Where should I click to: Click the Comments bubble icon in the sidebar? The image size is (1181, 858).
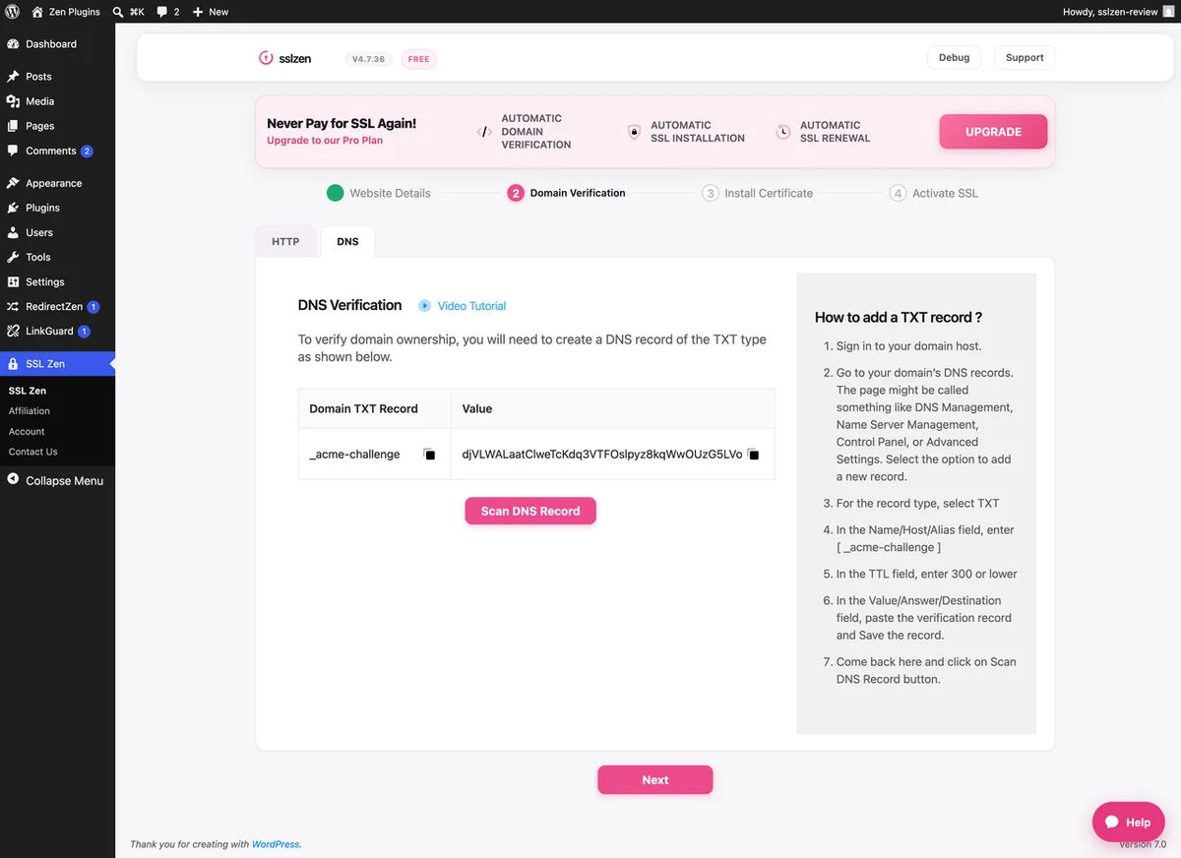tap(13, 151)
